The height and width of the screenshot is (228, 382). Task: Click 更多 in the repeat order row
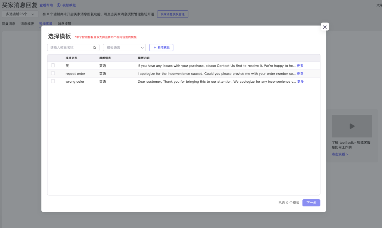click(300, 73)
